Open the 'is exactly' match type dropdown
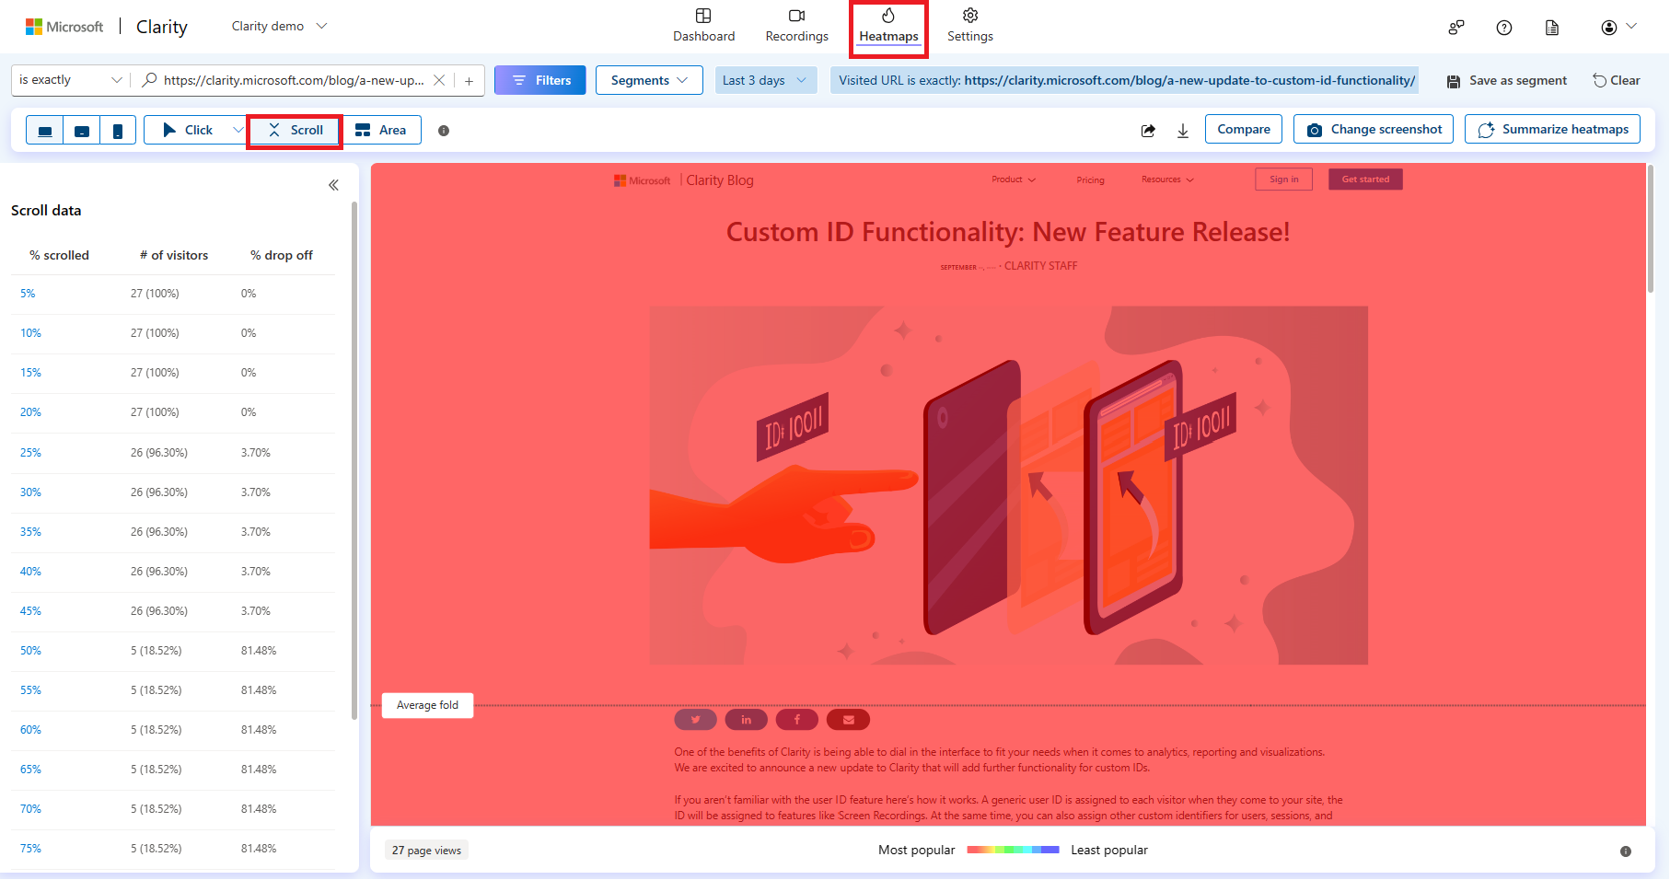1670x880 pixels. 70,80
